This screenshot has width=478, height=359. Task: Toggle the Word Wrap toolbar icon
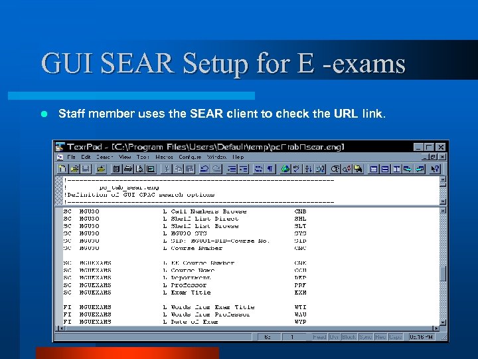258,169
